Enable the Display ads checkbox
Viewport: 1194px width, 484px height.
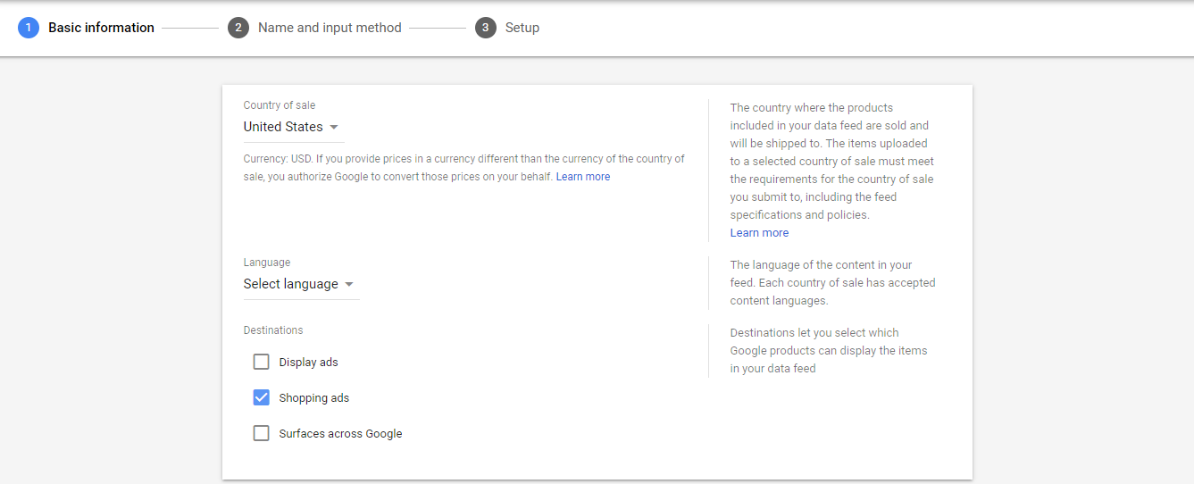pyautogui.click(x=261, y=362)
